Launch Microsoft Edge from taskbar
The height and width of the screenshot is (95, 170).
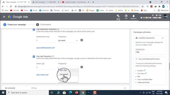[x=70, y=93]
